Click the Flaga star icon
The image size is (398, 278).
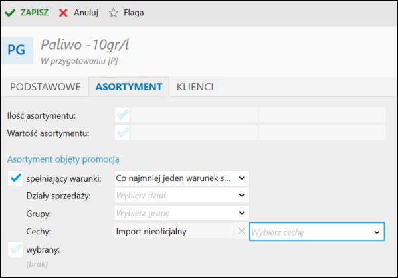click(x=114, y=13)
